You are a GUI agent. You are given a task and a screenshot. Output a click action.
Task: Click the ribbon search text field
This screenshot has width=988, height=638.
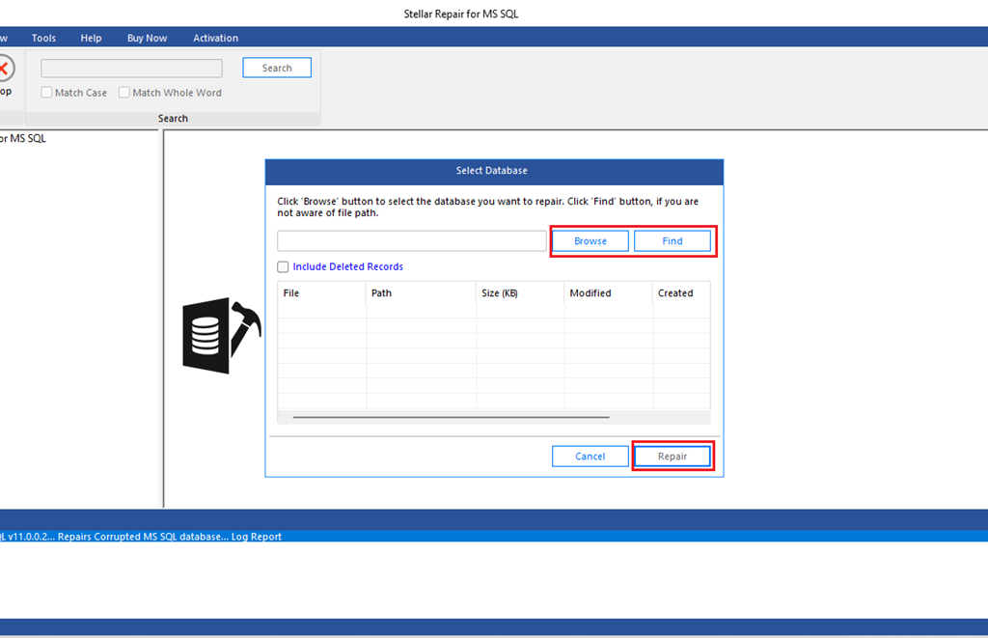point(131,69)
